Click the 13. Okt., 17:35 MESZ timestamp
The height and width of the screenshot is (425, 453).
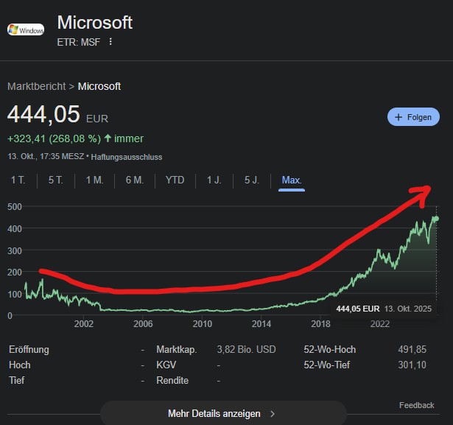pos(46,157)
